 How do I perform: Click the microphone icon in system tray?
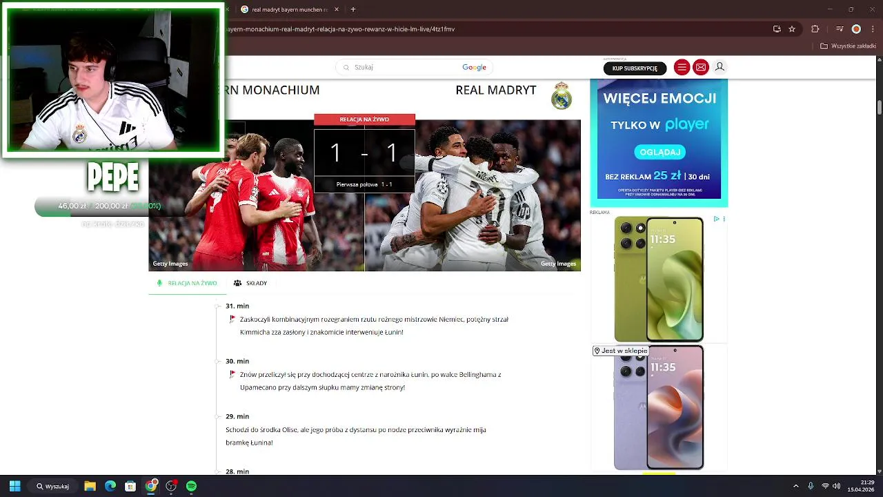click(811, 486)
